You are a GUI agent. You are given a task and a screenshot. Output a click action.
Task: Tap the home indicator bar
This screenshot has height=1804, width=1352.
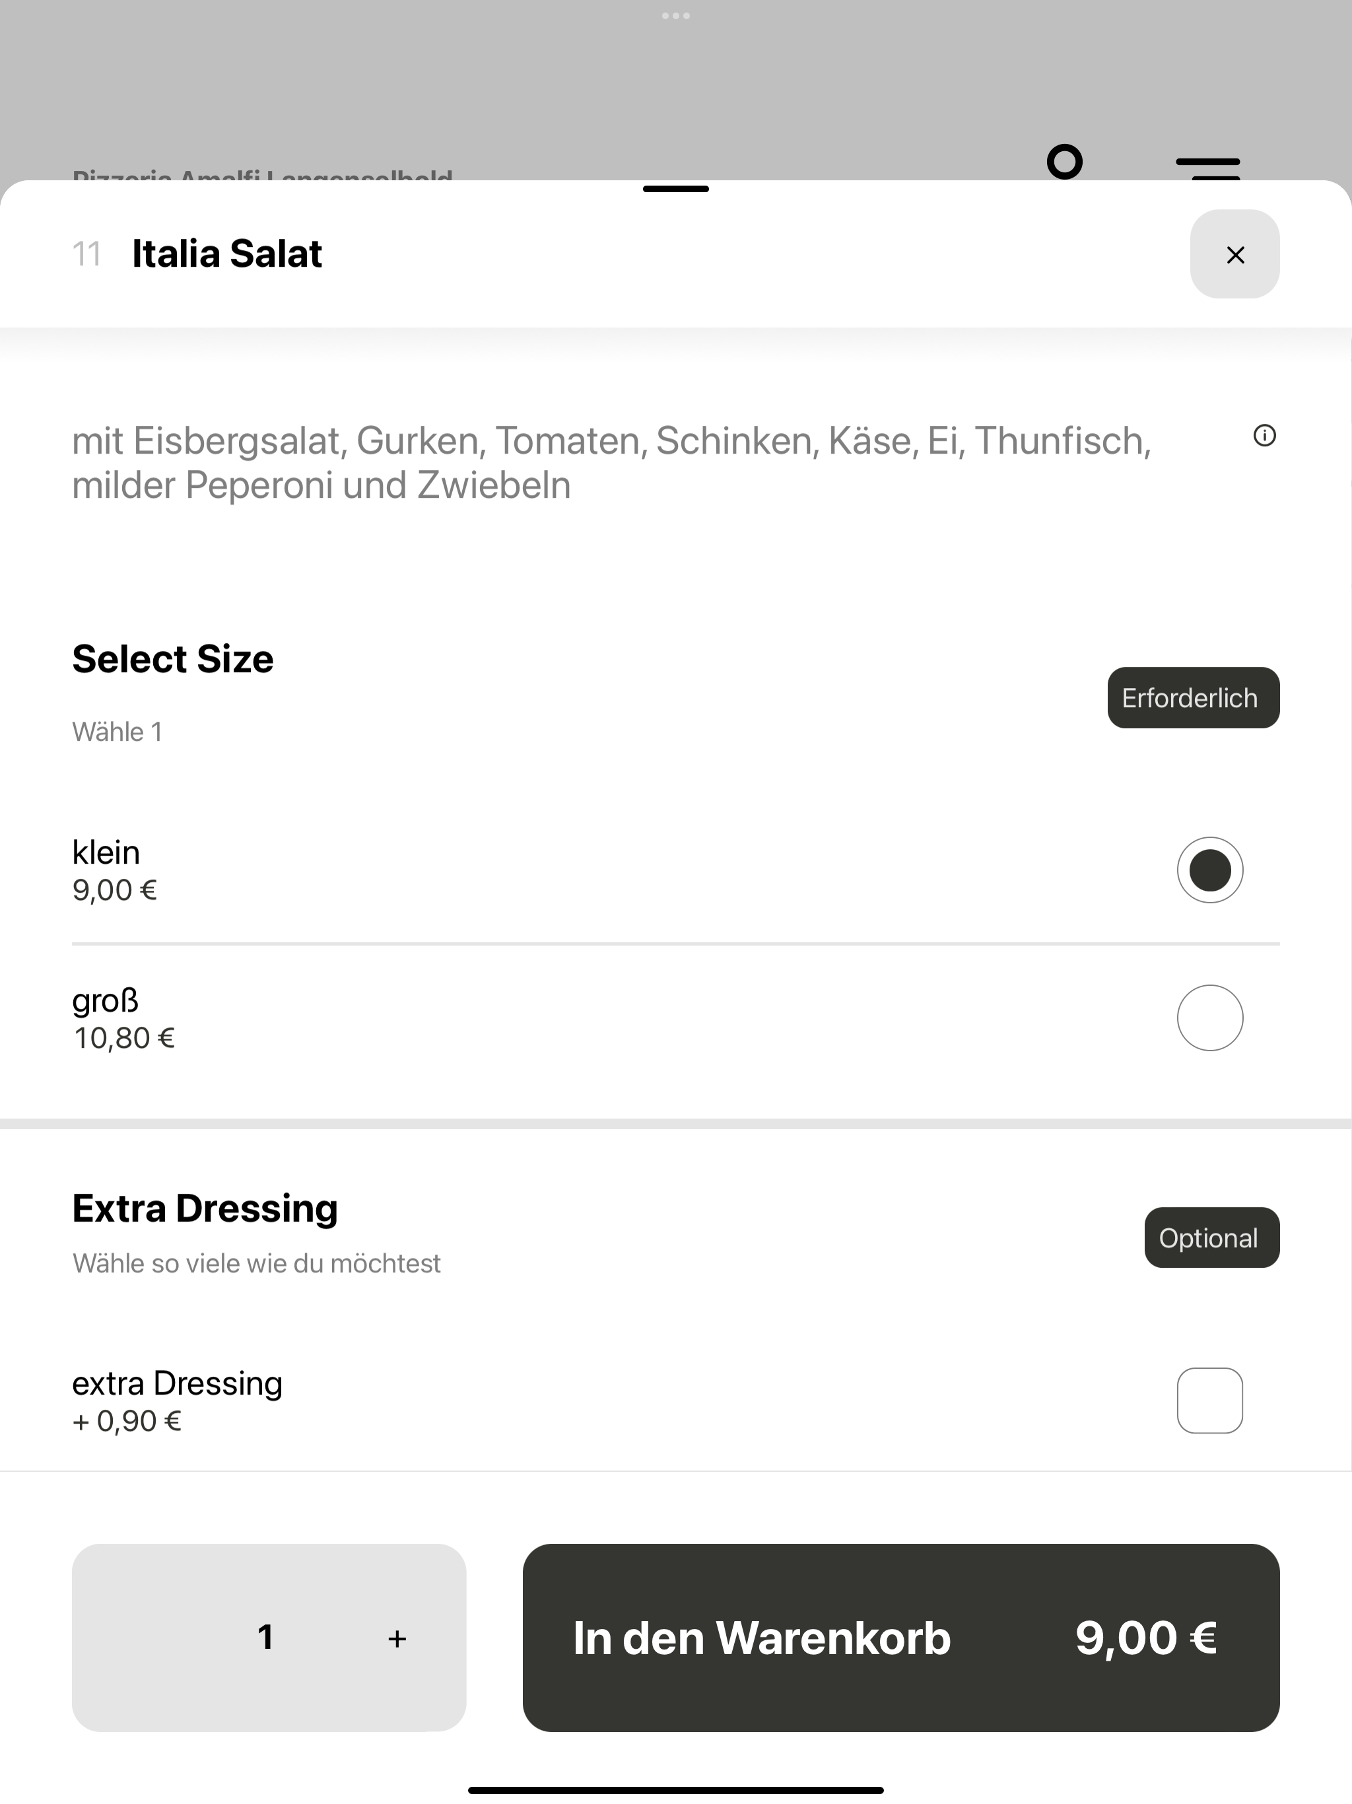[x=676, y=1789]
